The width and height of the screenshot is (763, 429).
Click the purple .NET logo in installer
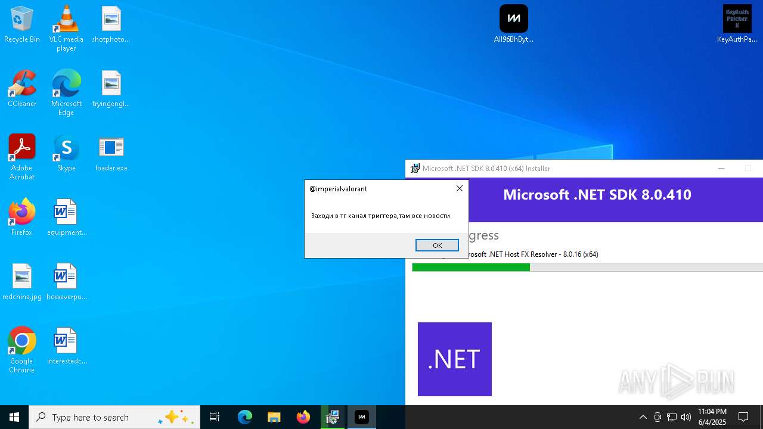pyautogui.click(x=455, y=359)
